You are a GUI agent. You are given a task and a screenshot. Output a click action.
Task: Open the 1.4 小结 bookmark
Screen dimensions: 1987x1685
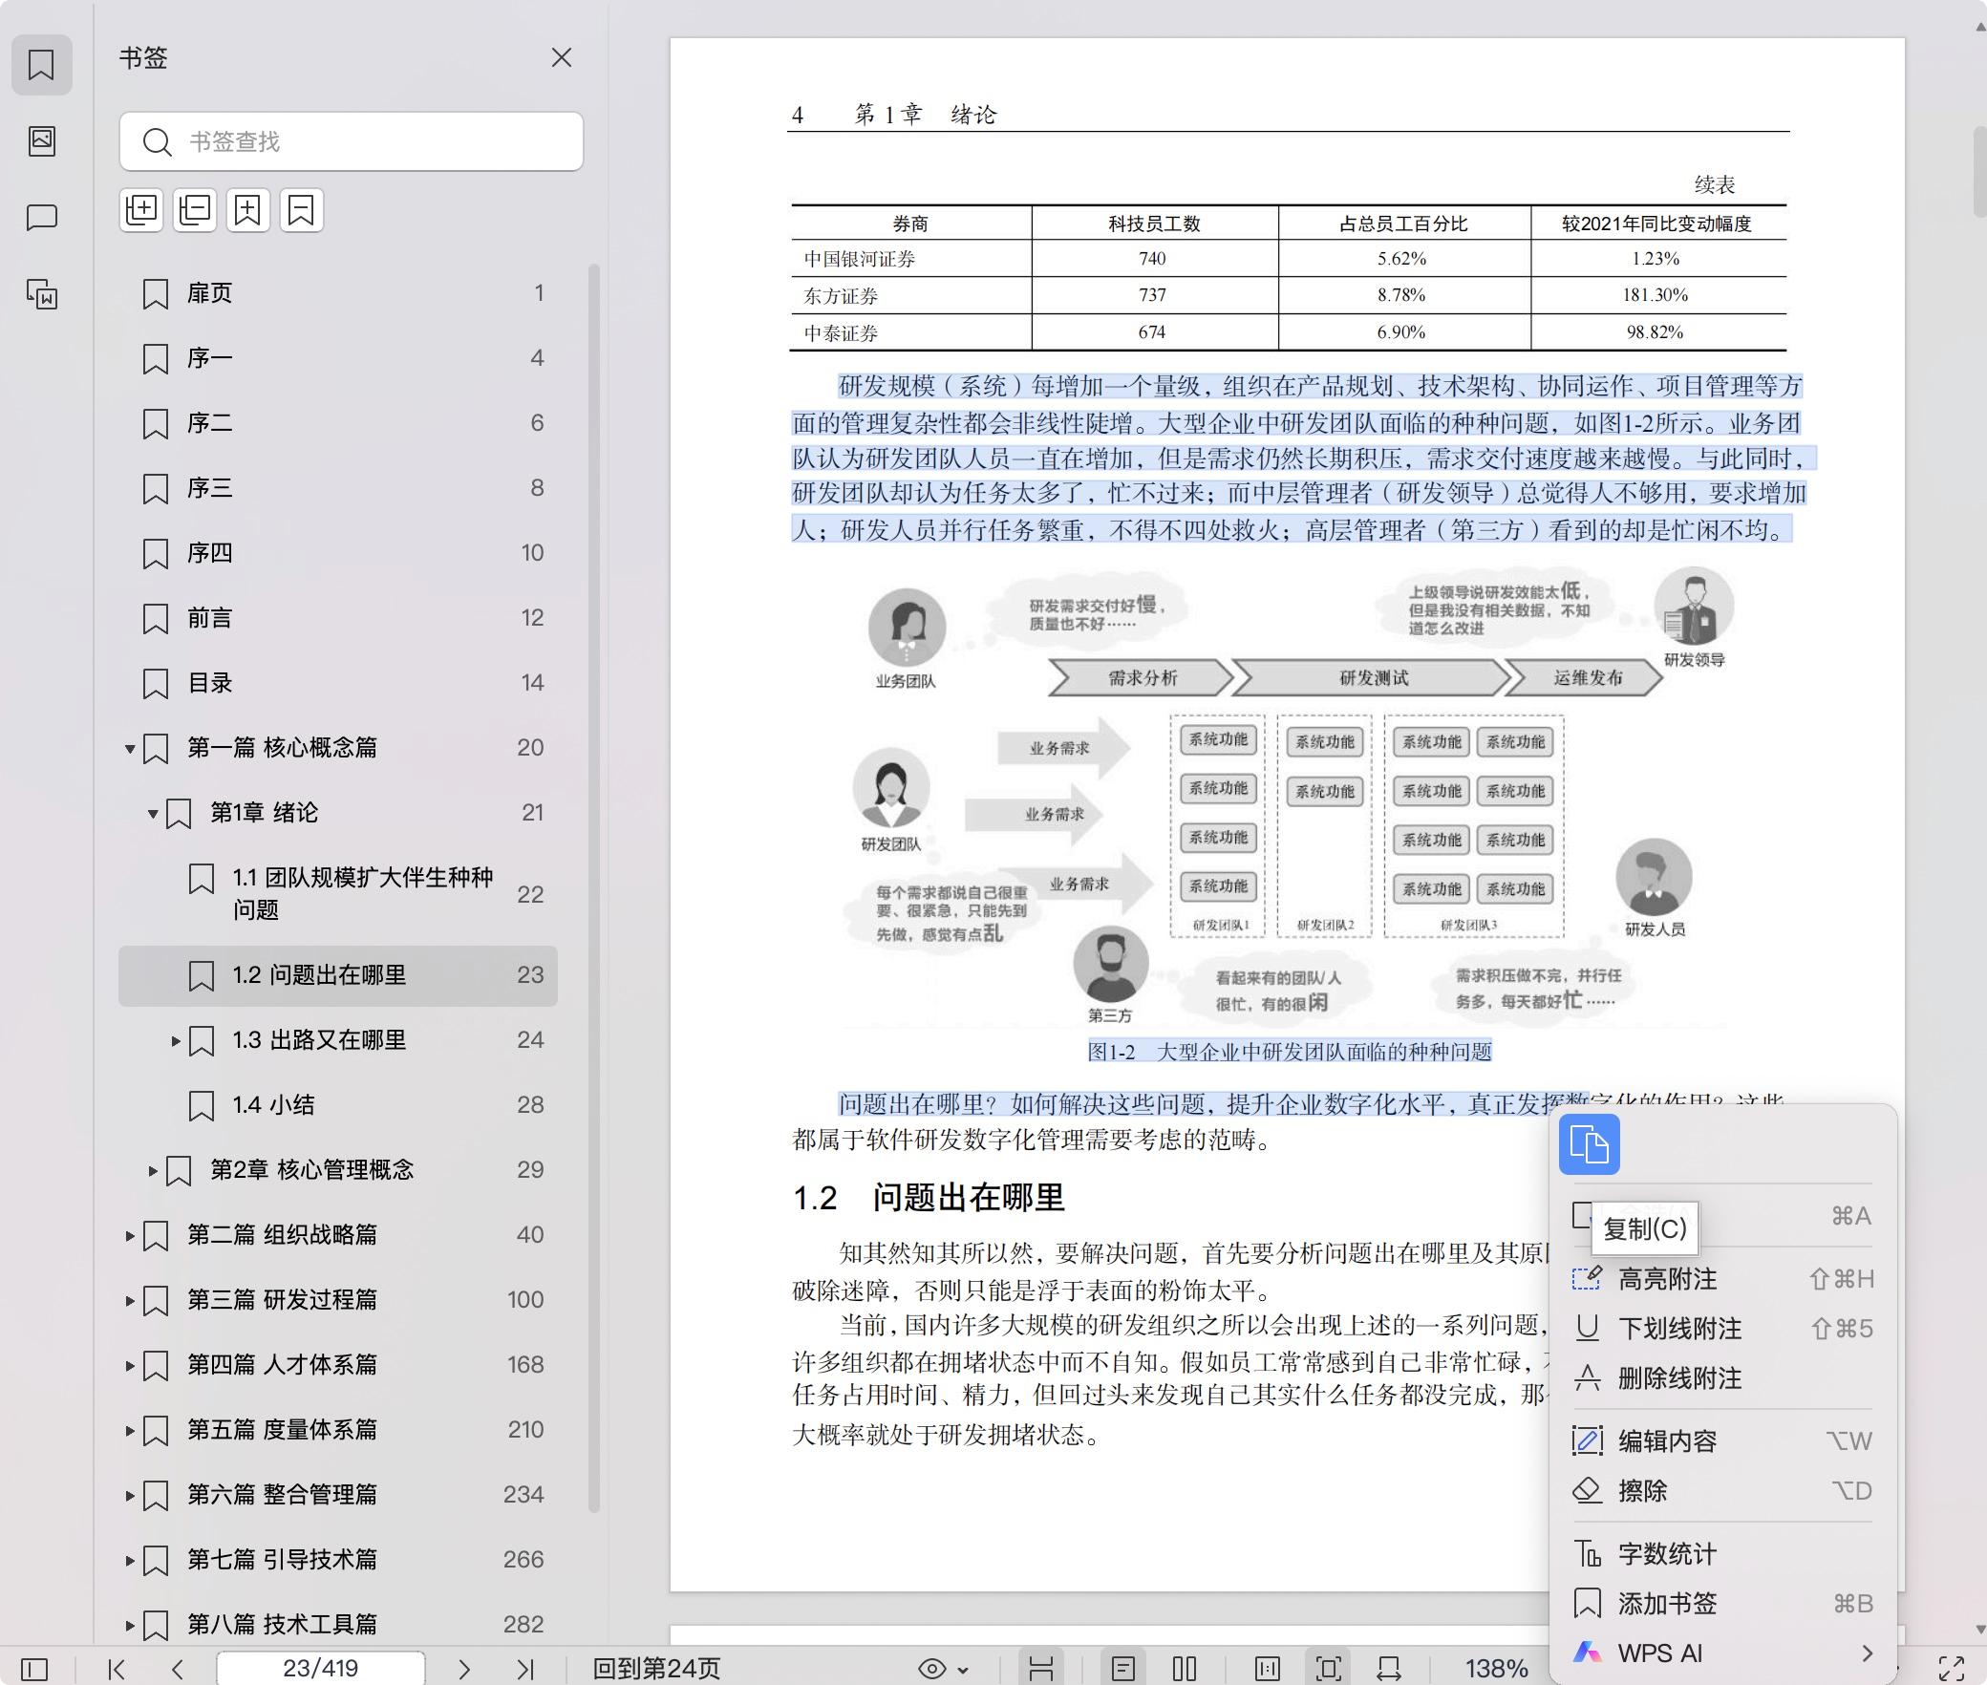pyautogui.click(x=273, y=1105)
